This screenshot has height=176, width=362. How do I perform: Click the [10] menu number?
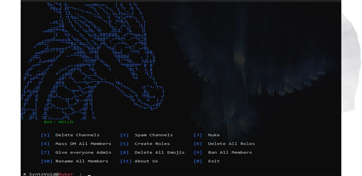click(47, 162)
